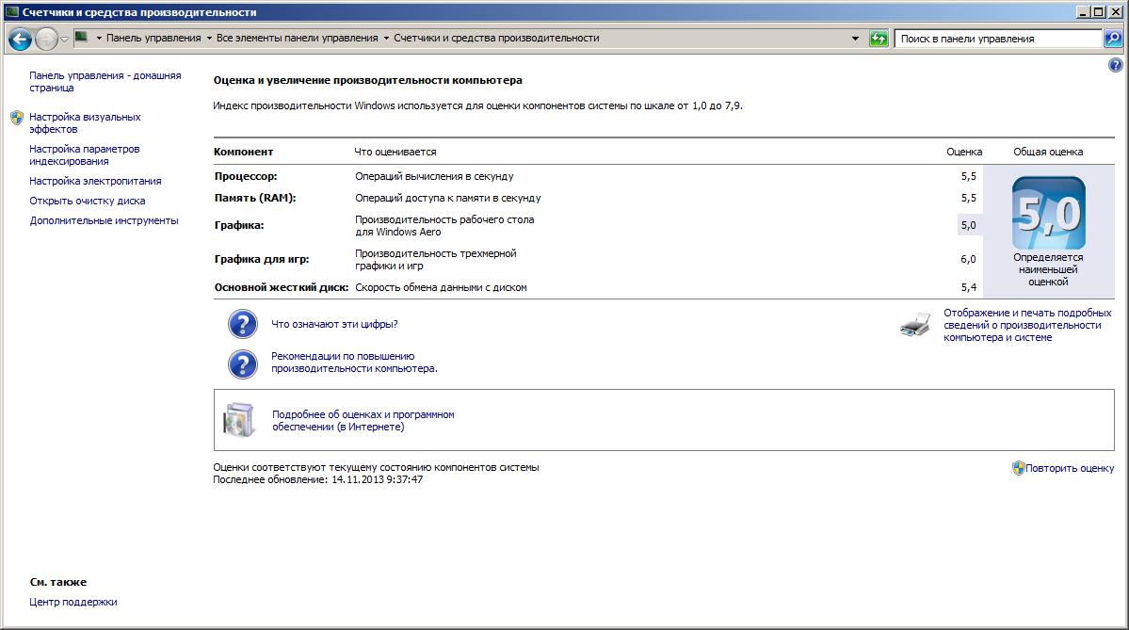Click the window icon in the title bar
Viewport: 1129px width, 630px height.
click(x=11, y=12)
